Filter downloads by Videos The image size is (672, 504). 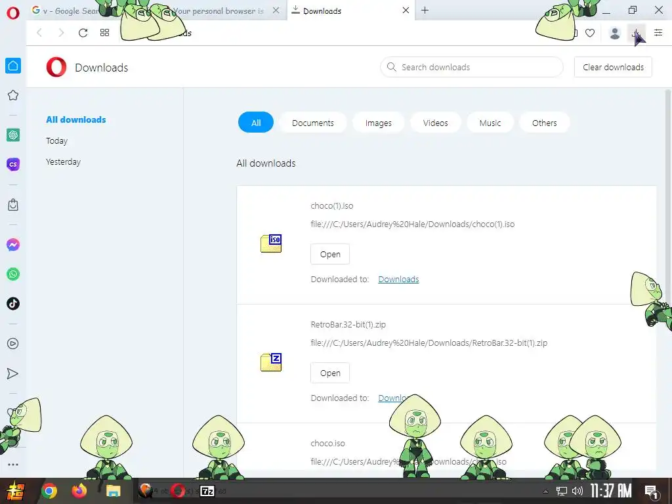[436, 123]
